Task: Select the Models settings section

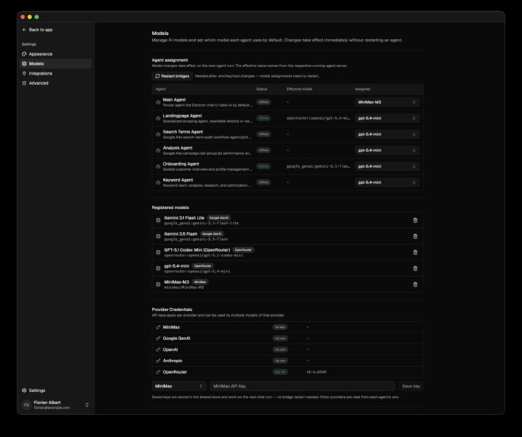Action: (x=56, y=63)
